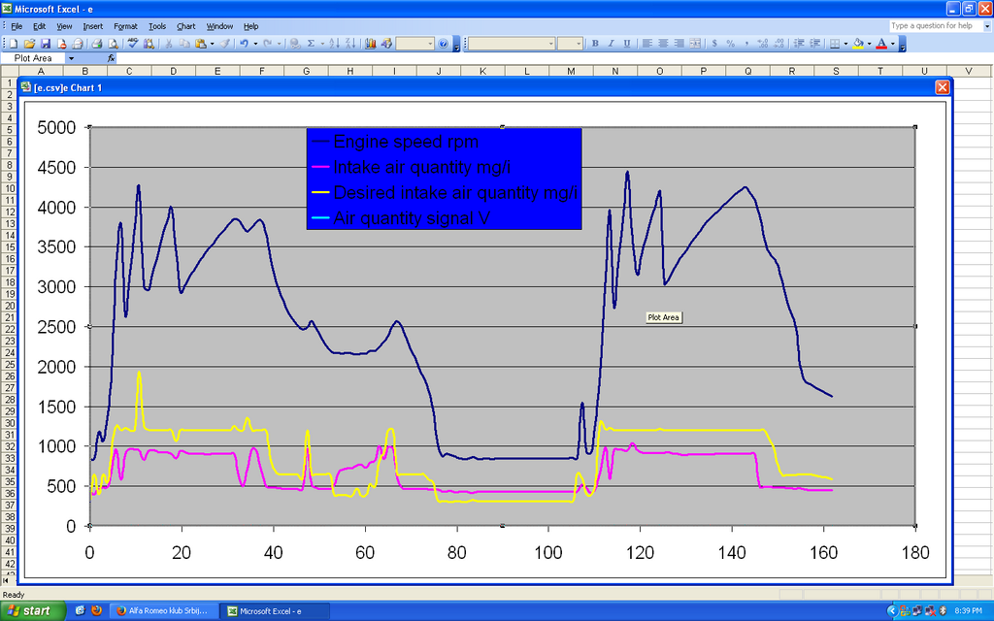Toggle Bold formatting
Viewport: 994px width, 621px height.
click(x=595, y=43)
